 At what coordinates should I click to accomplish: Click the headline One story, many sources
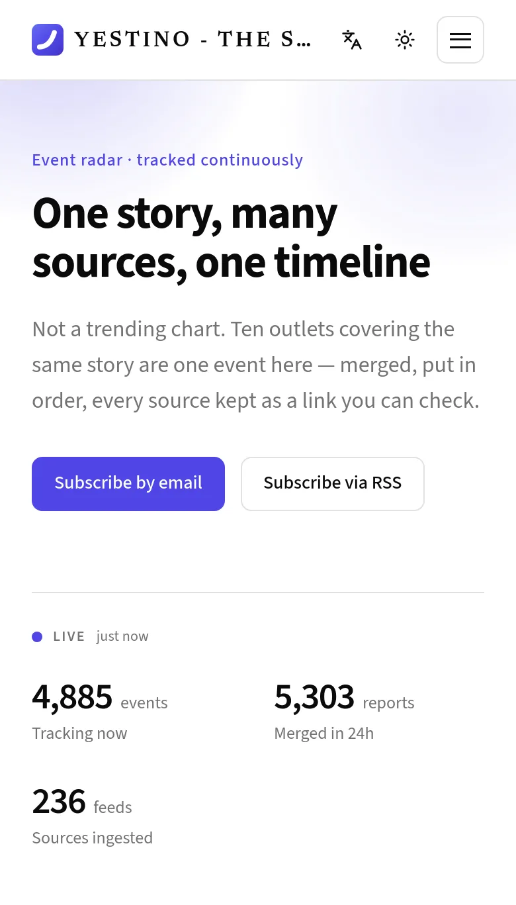tap(232, 238)
